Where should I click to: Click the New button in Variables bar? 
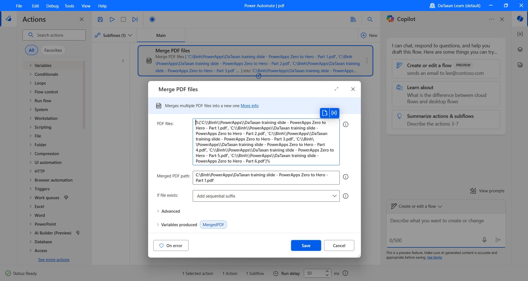point(369,35)
